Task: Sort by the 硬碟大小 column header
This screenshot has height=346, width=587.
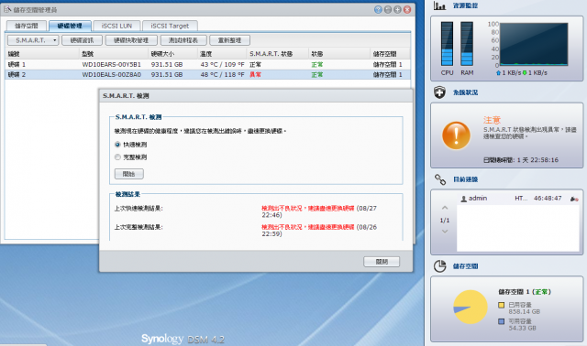Action: pos(172,54)
